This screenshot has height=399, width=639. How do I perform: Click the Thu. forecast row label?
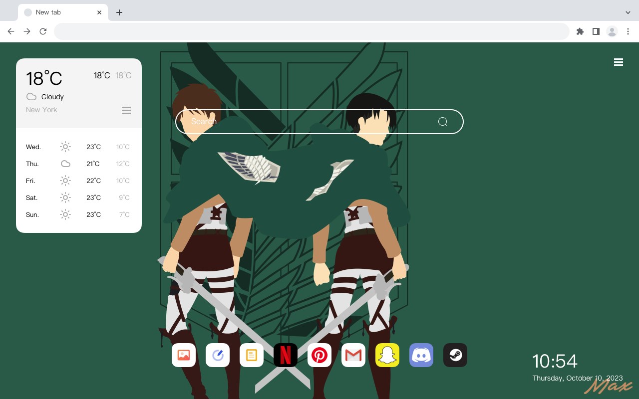tap(32, 164)
